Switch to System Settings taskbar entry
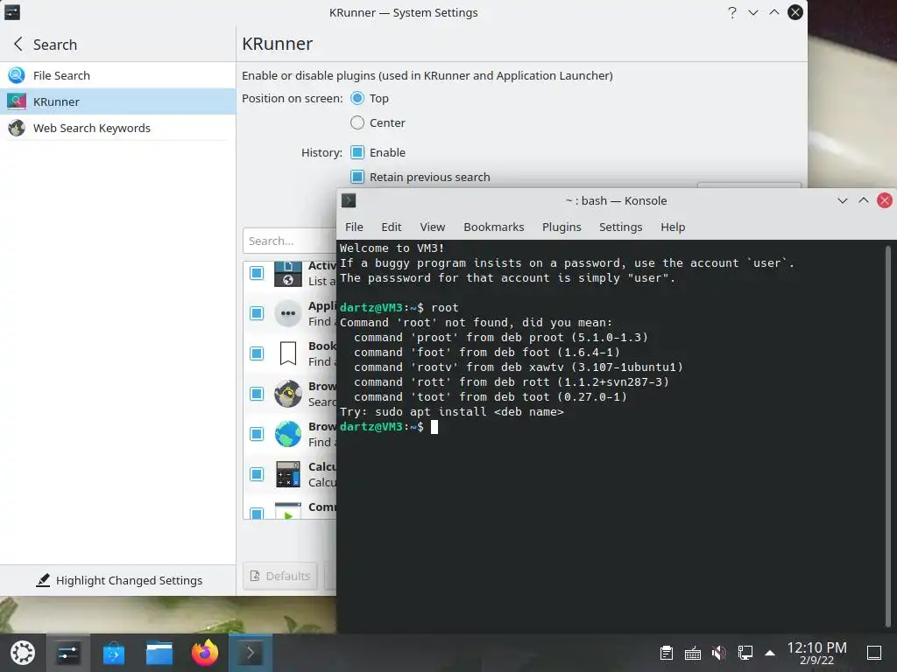897x672 pixels. (68, 653)
